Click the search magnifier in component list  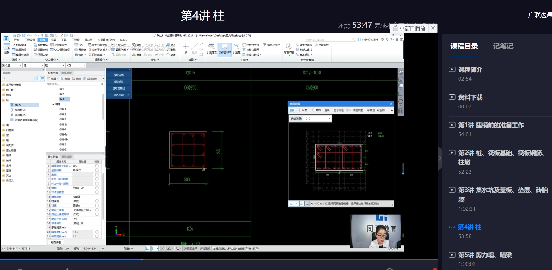pyautogui.click(x=102, y=84)
